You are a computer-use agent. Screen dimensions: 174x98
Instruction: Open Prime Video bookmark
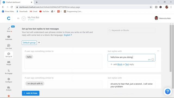[x=8, y=11]
